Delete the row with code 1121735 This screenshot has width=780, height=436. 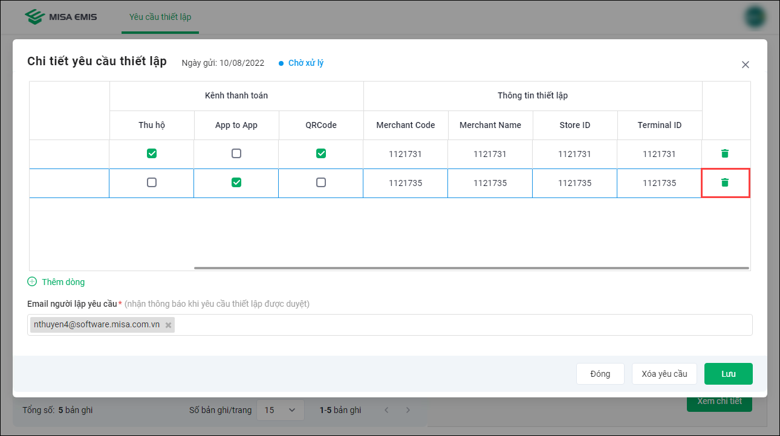725,182
